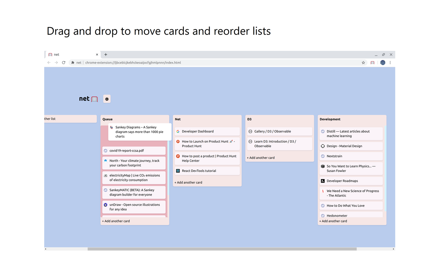Click the Susan Fowler card cube icon
This screenshot has width=440, height=275.
coord(323,166)
